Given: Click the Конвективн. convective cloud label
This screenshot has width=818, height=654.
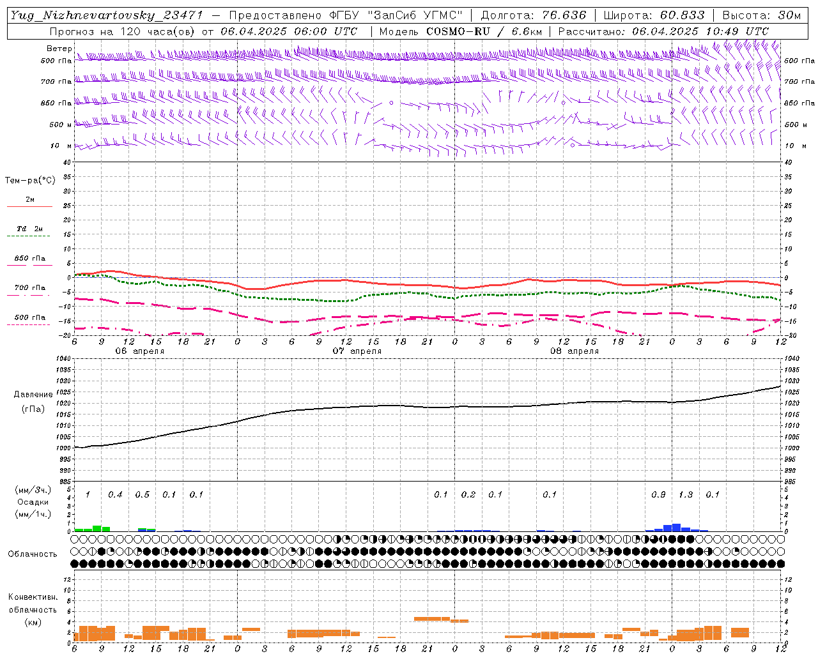Looking at the screenshot, I should point(33,597).
